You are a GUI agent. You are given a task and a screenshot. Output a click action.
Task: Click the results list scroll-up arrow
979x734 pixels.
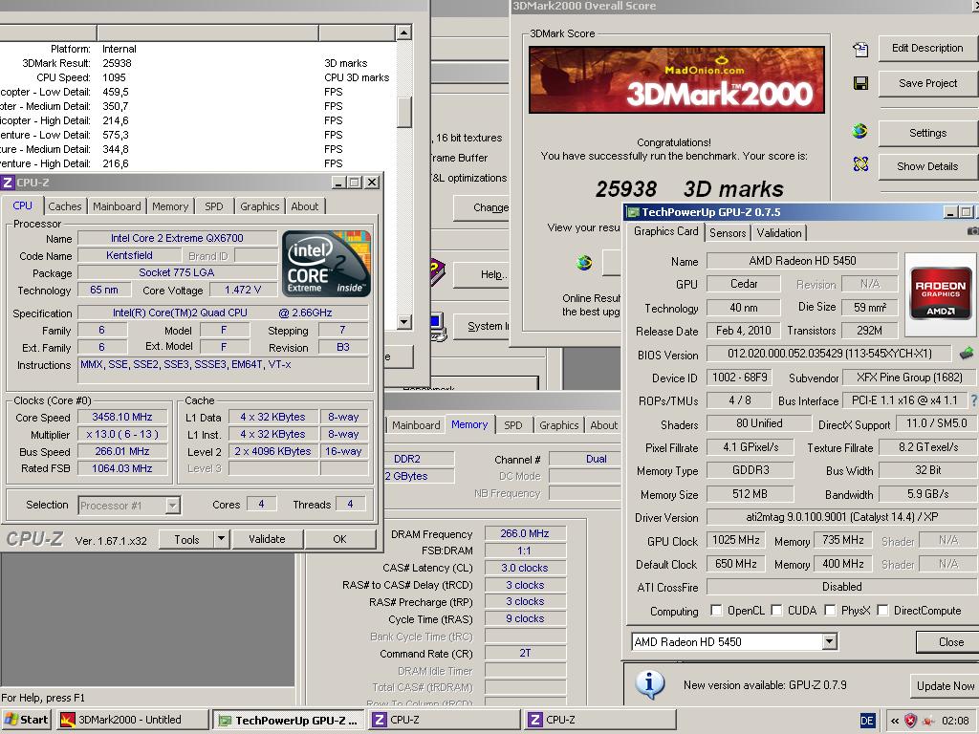pos(404,32)
